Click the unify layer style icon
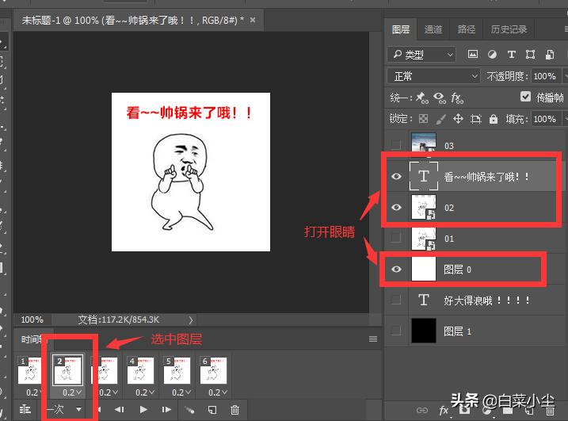 [457, 98]
